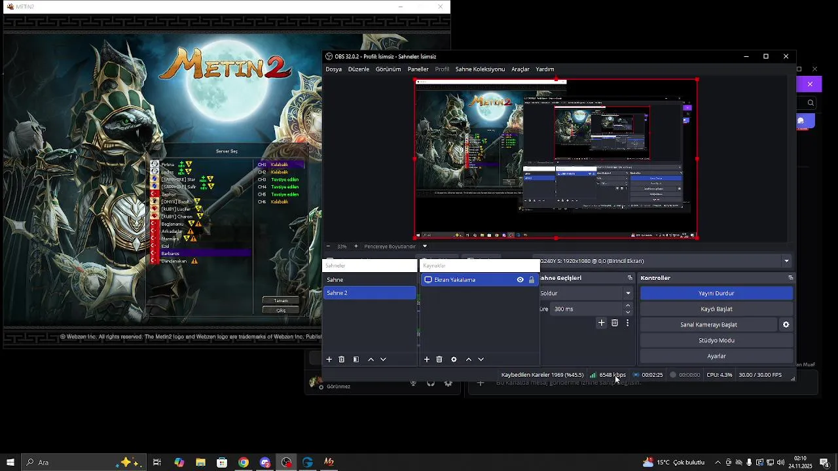
Task: Remove scene transition with trash icon
Action: pyautogui.click(x=615, y=323)
